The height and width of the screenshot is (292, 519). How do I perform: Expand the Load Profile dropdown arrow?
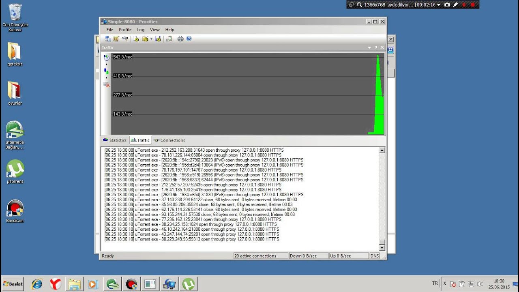coord(151,39)
